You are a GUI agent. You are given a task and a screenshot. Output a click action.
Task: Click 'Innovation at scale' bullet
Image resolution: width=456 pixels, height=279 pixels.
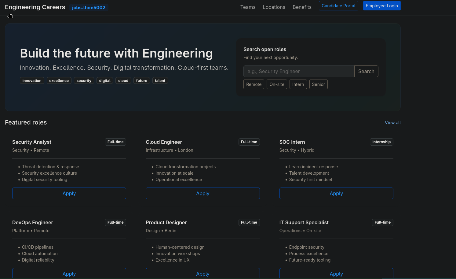tap(174, 173)
